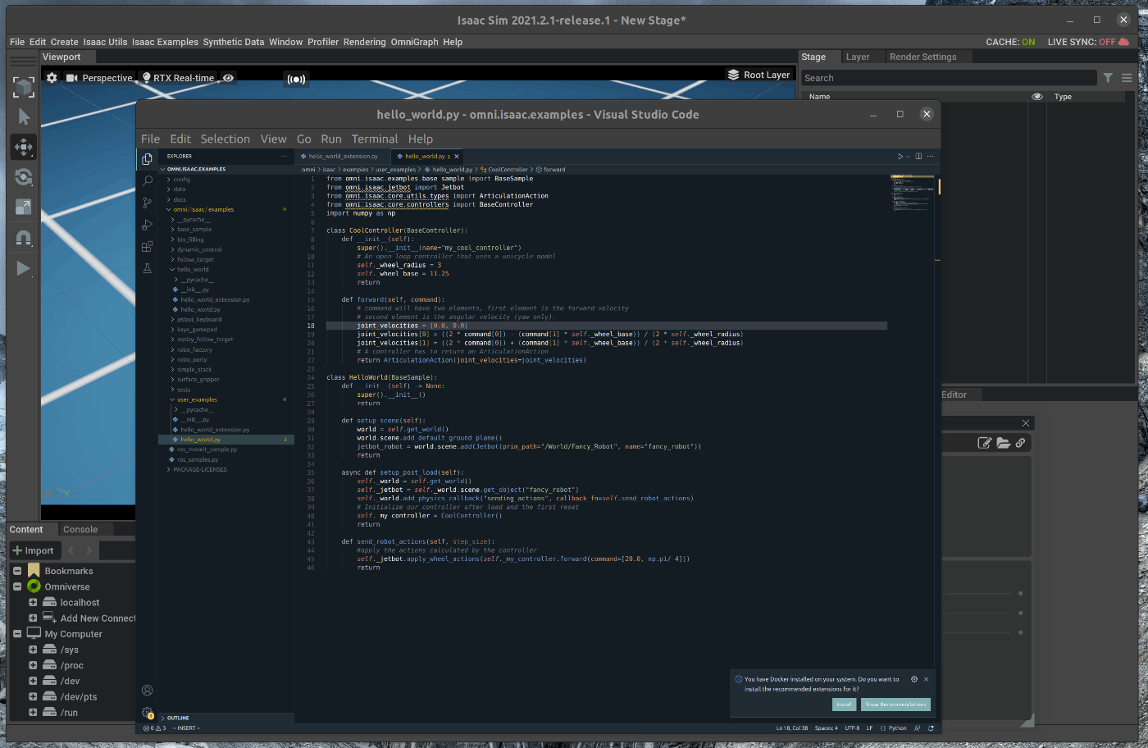
Task: Open the Terminal menu in VS Code
Action: coord(375,139)
